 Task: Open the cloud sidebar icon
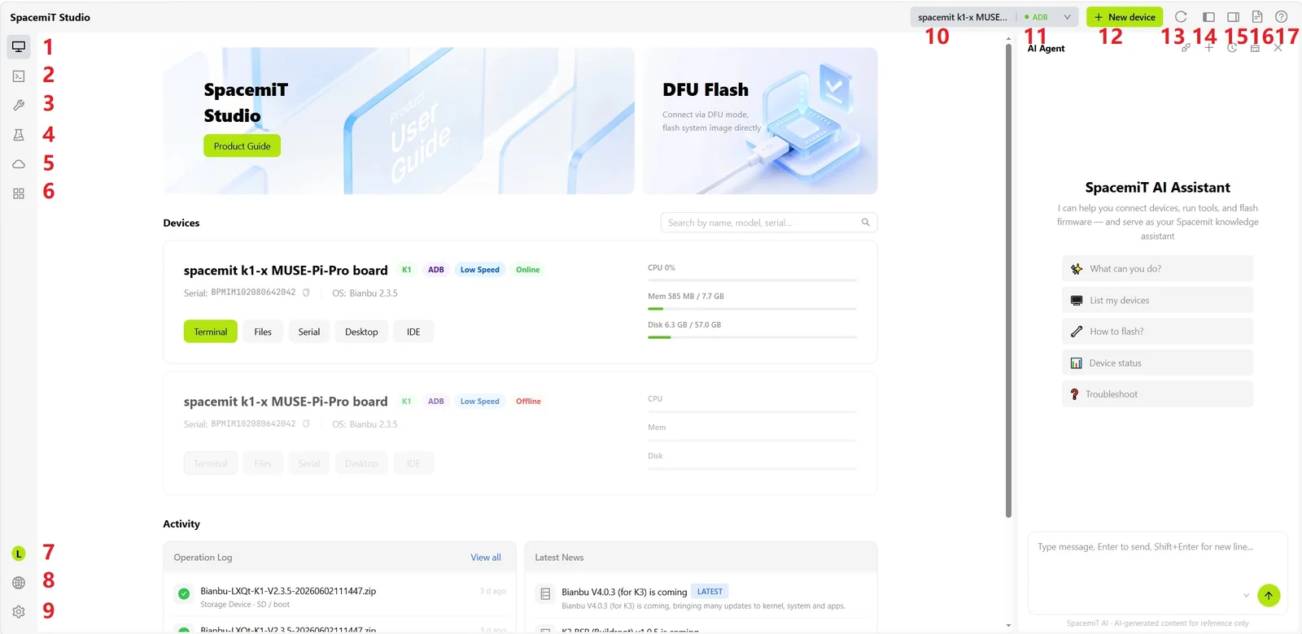pyautogui.click(x=19, y=164)
